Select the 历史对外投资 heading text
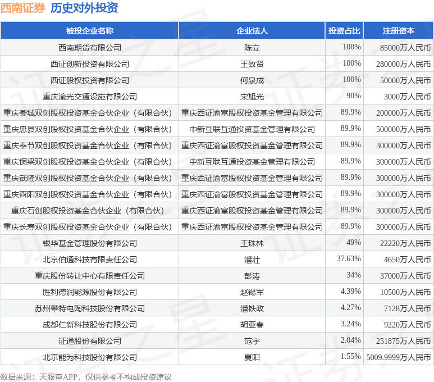Image resolution: width=434 pixels, height=382 pixels. click(x=84, y=8)
